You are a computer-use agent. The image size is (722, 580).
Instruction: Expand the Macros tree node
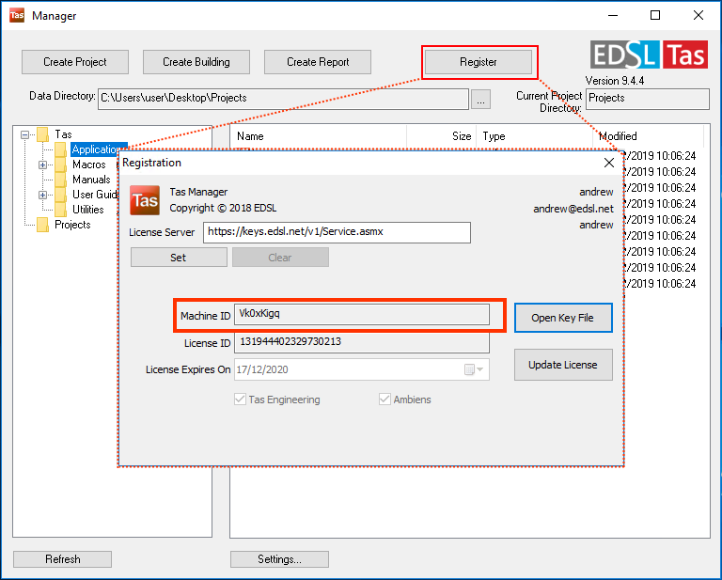42,165
